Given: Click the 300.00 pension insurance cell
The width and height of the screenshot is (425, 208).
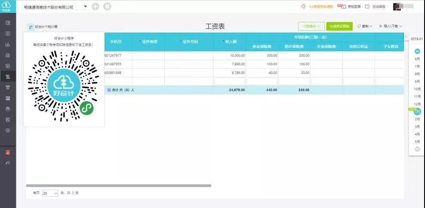Looking at the screenshot, I should coord(262,55).
